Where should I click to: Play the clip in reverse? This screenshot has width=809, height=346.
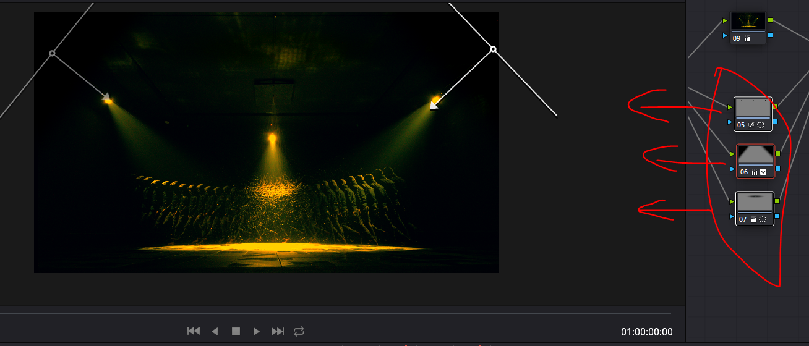coord(215,331)
